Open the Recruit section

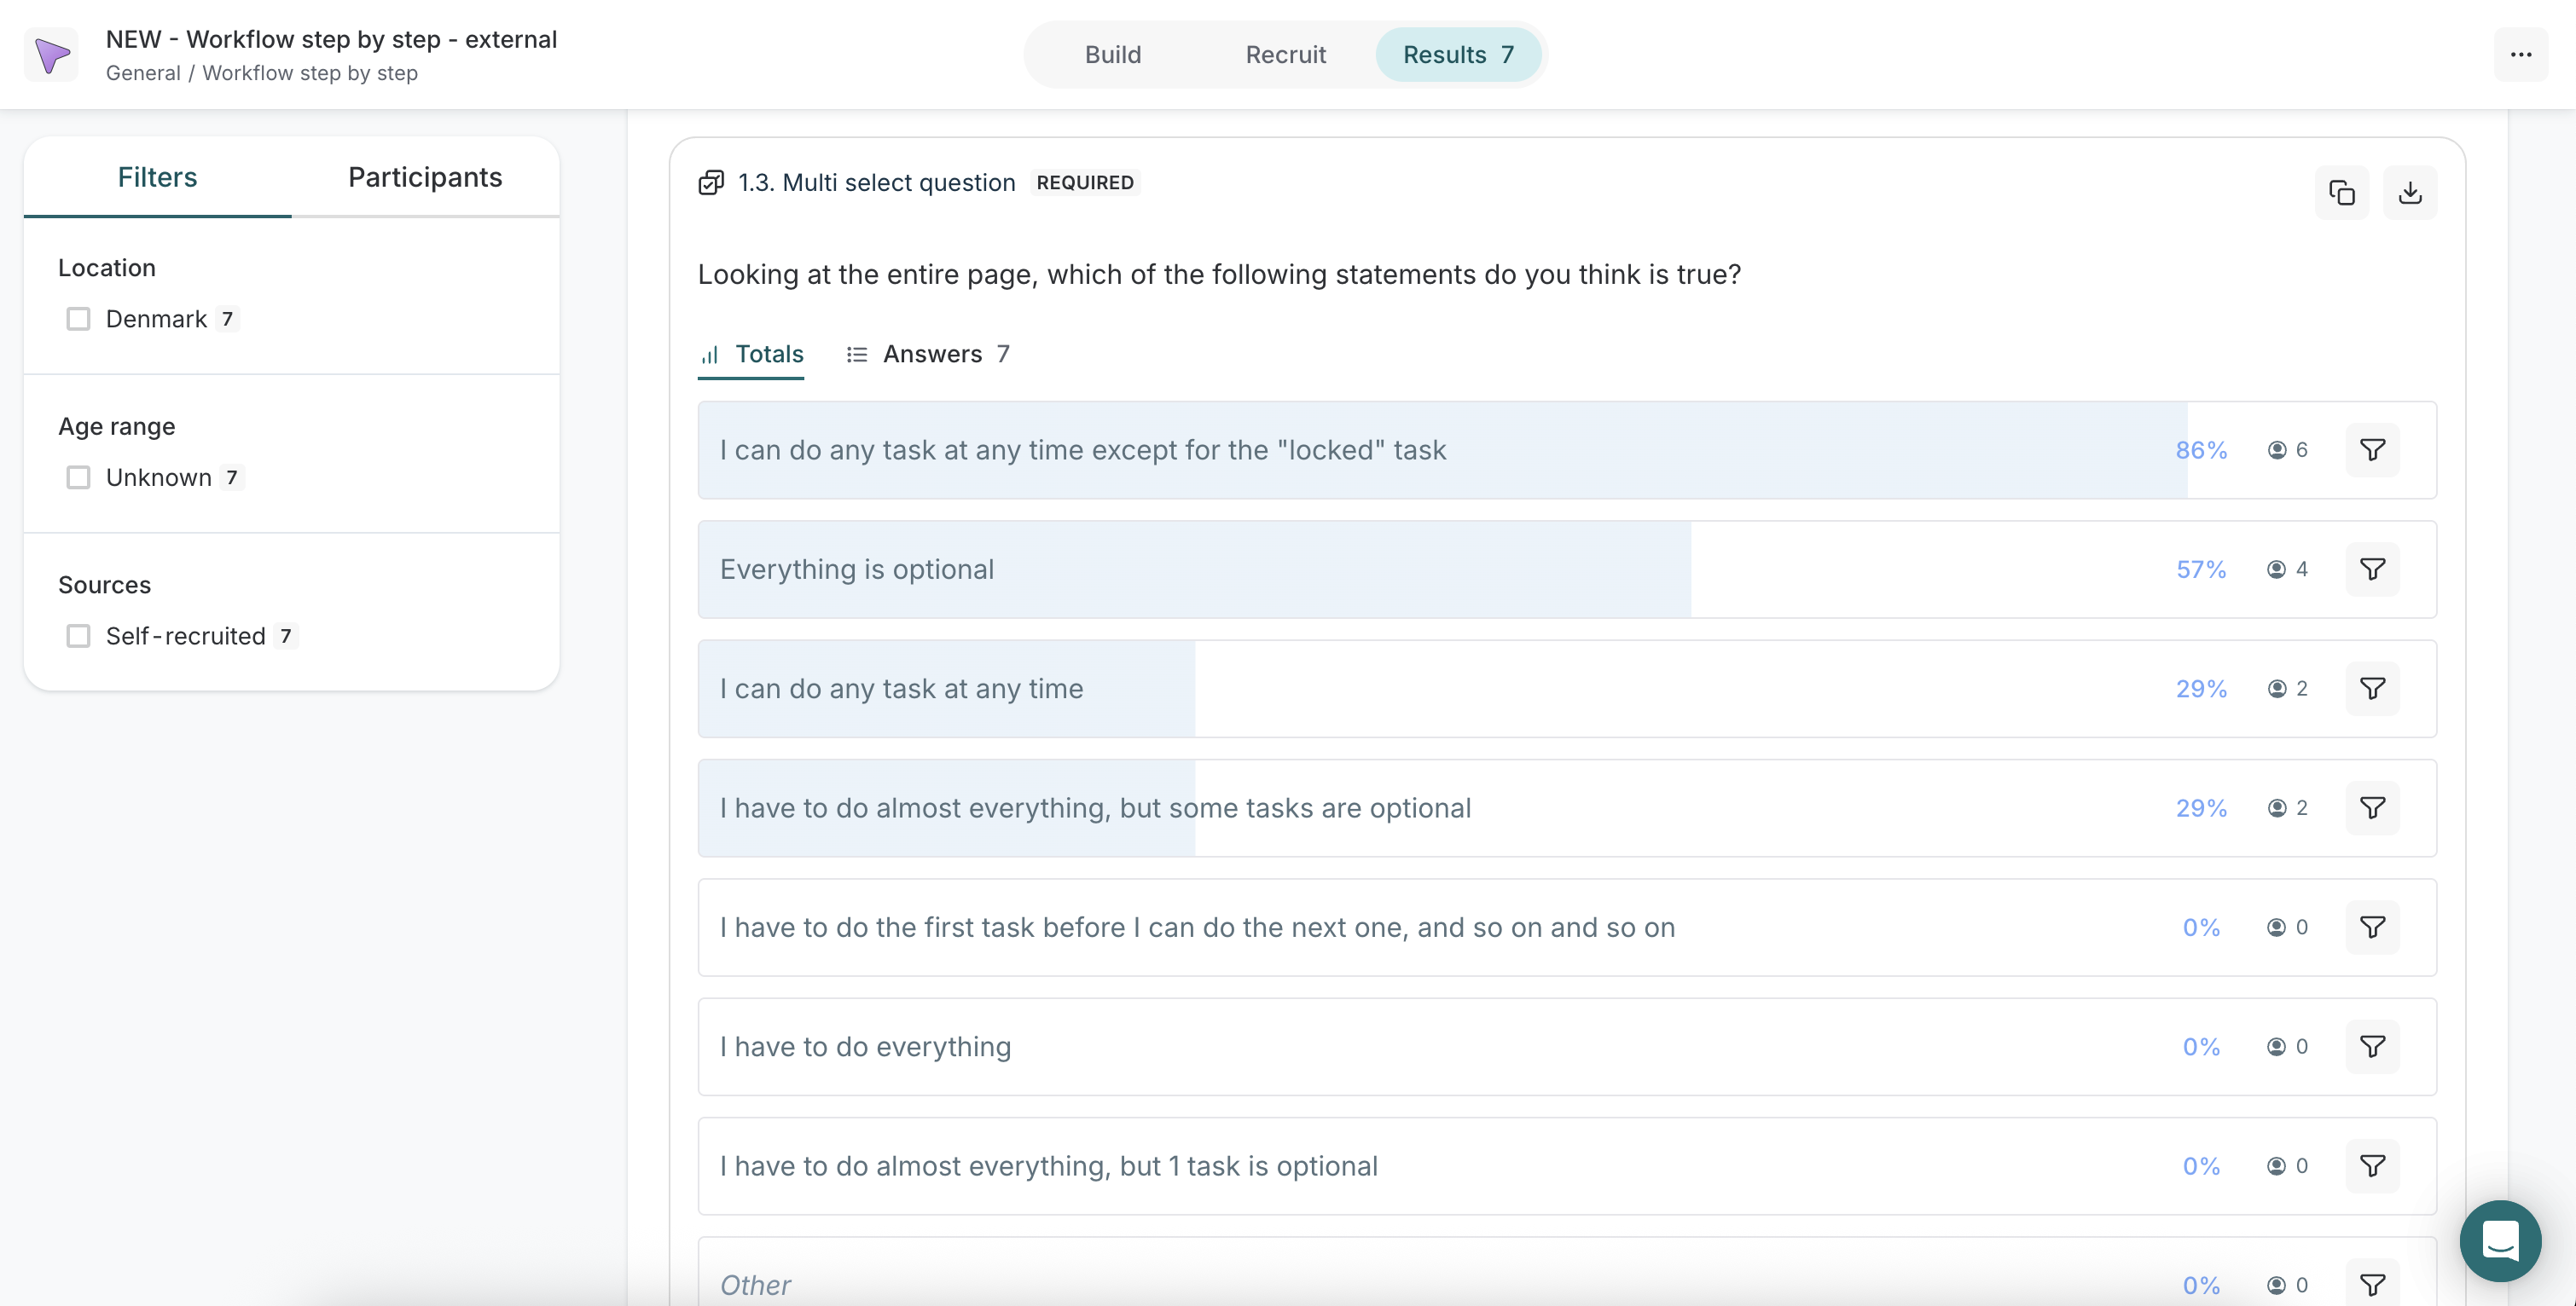pos(1285,55)
